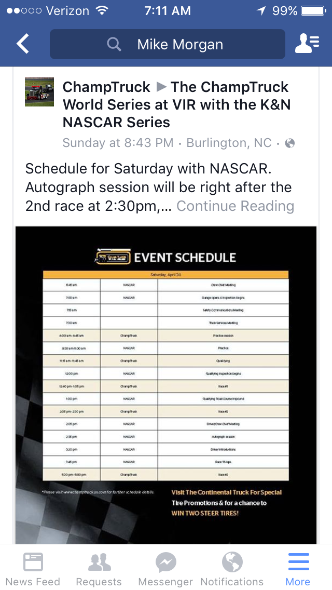Tap the back arrow icon
The width and height of the screenshot is (332, 590).
(23, 44)
